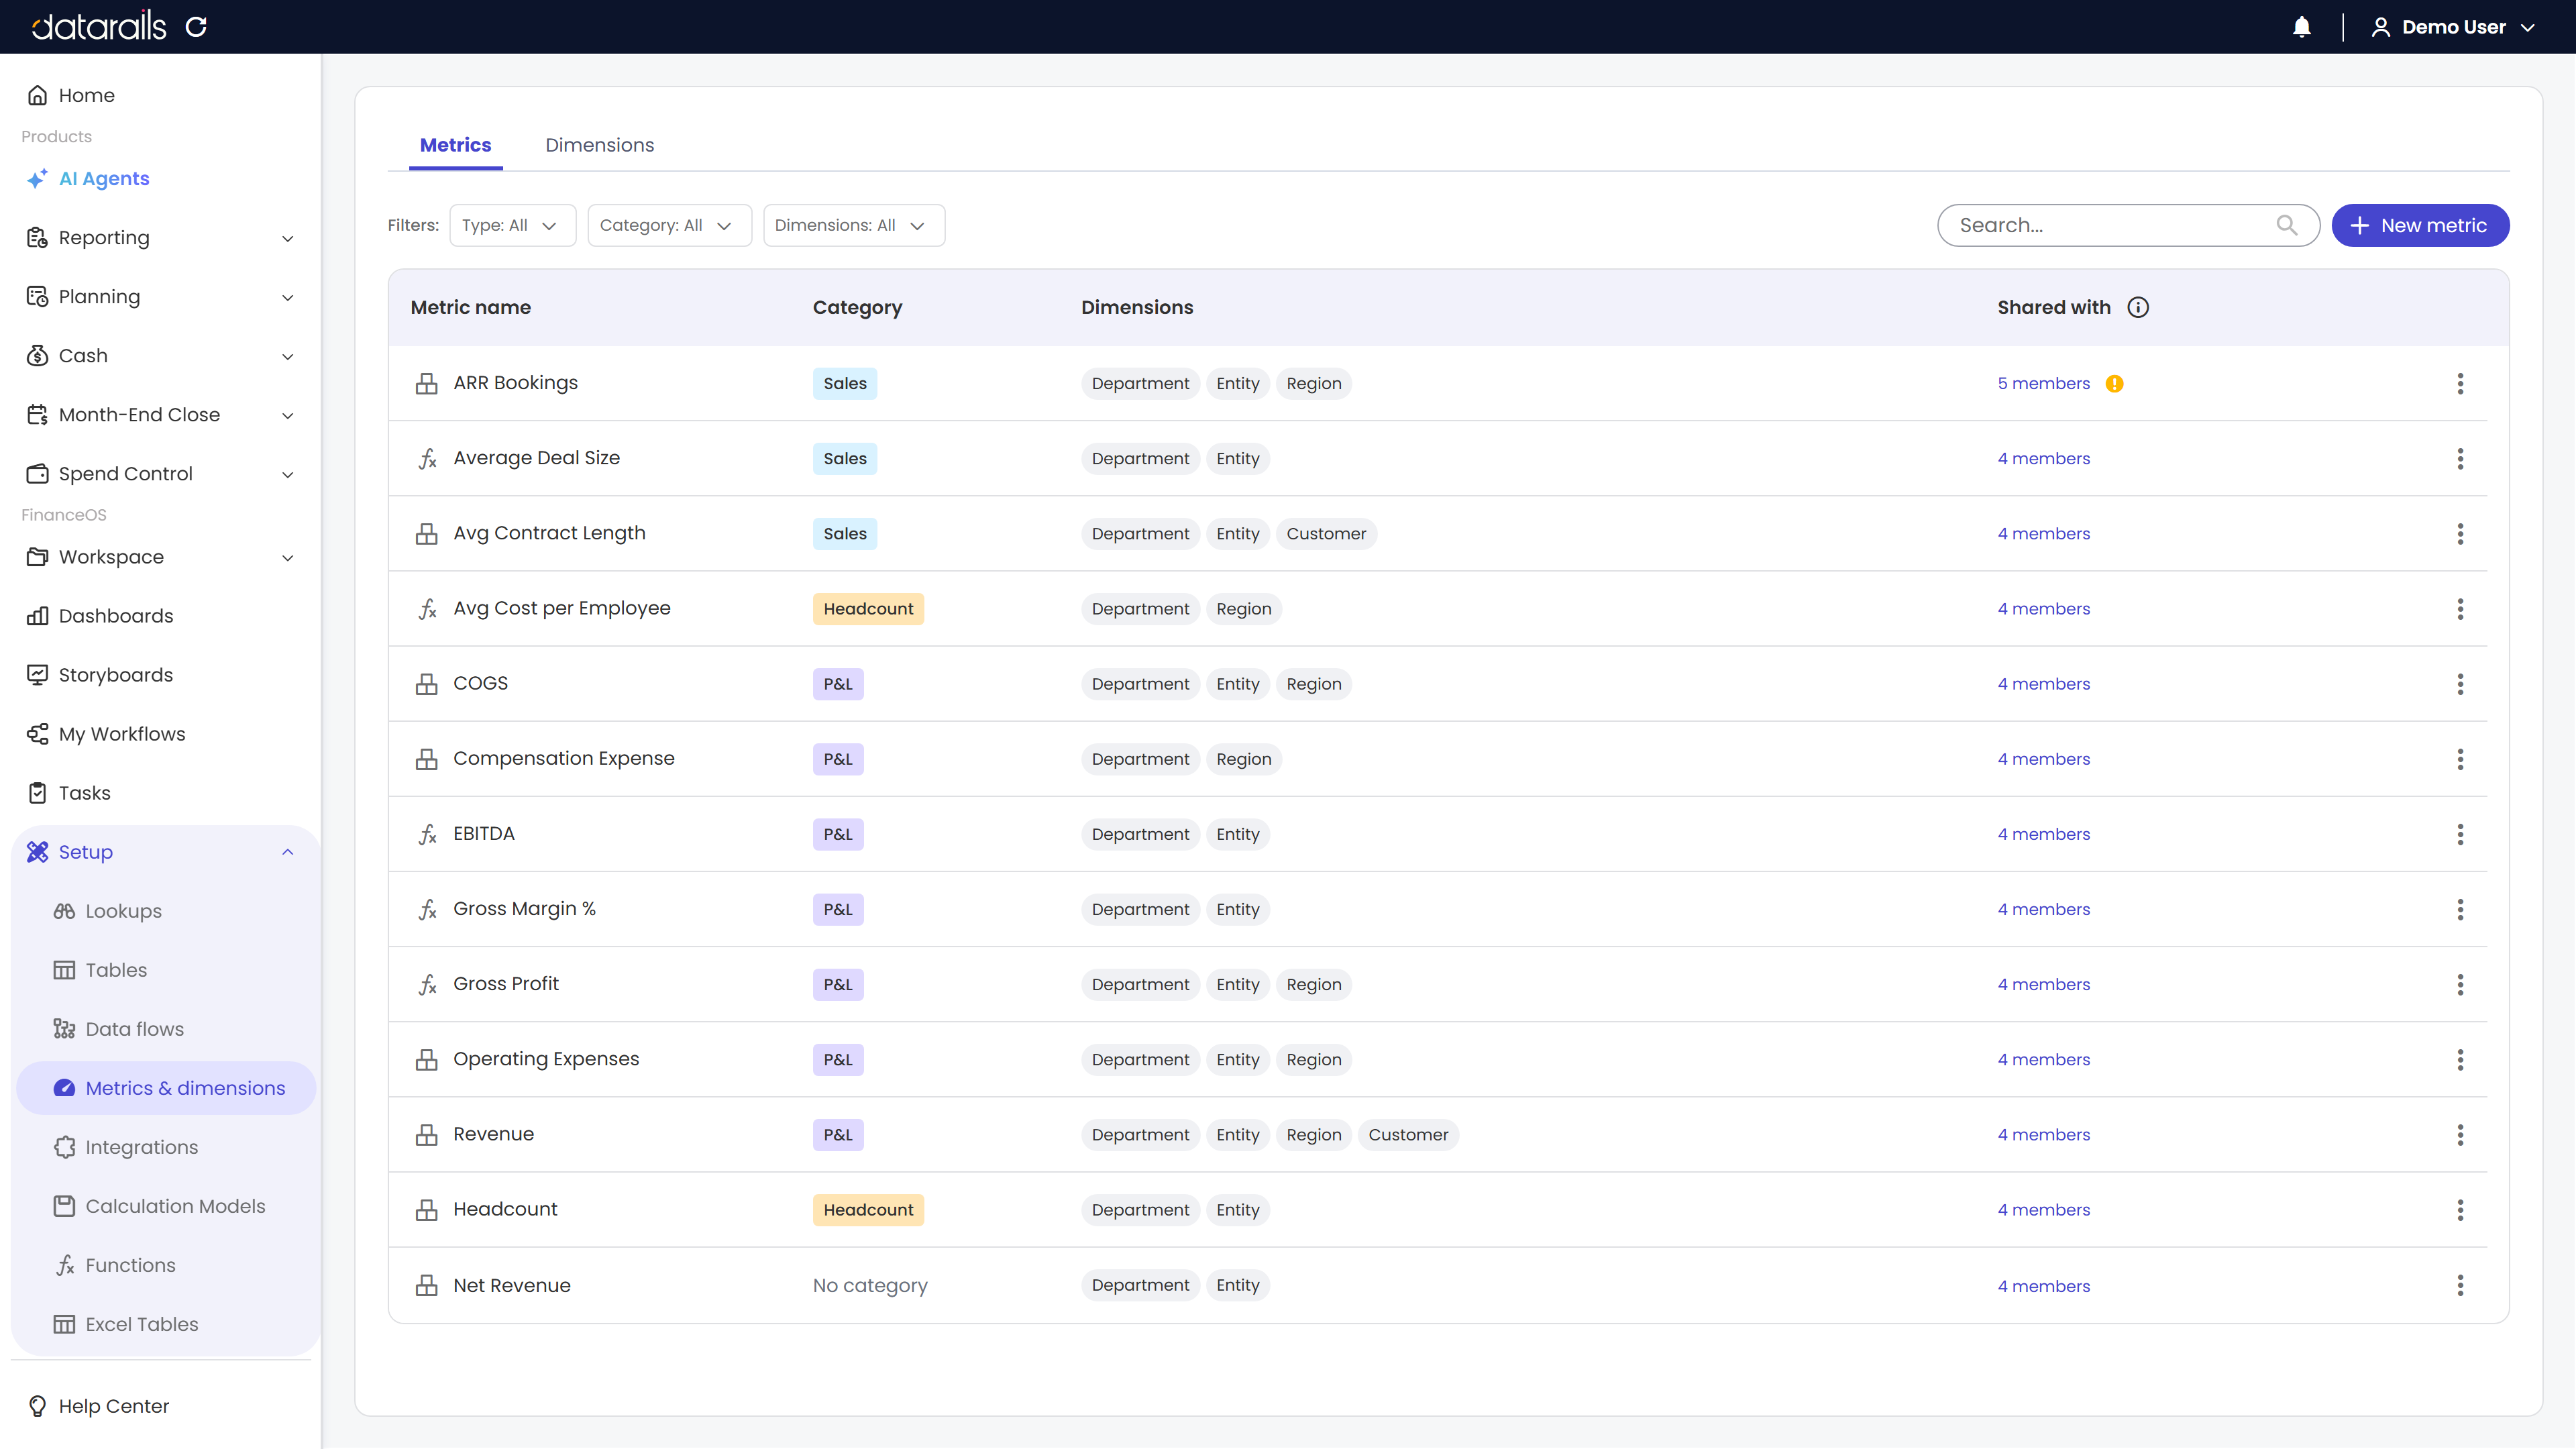
Task: Open the three-dot menu for EBITDA row
Action: point(2460,835)
